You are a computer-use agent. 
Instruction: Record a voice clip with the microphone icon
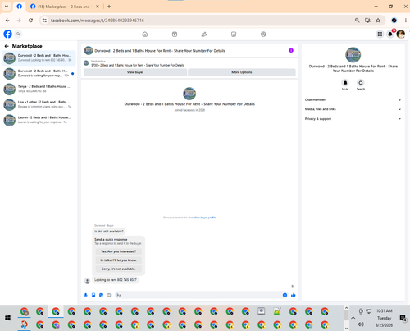[86, 295]
